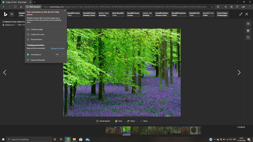Open File Explorer from taskbar
253x142 pixels.
click(74, 139)
